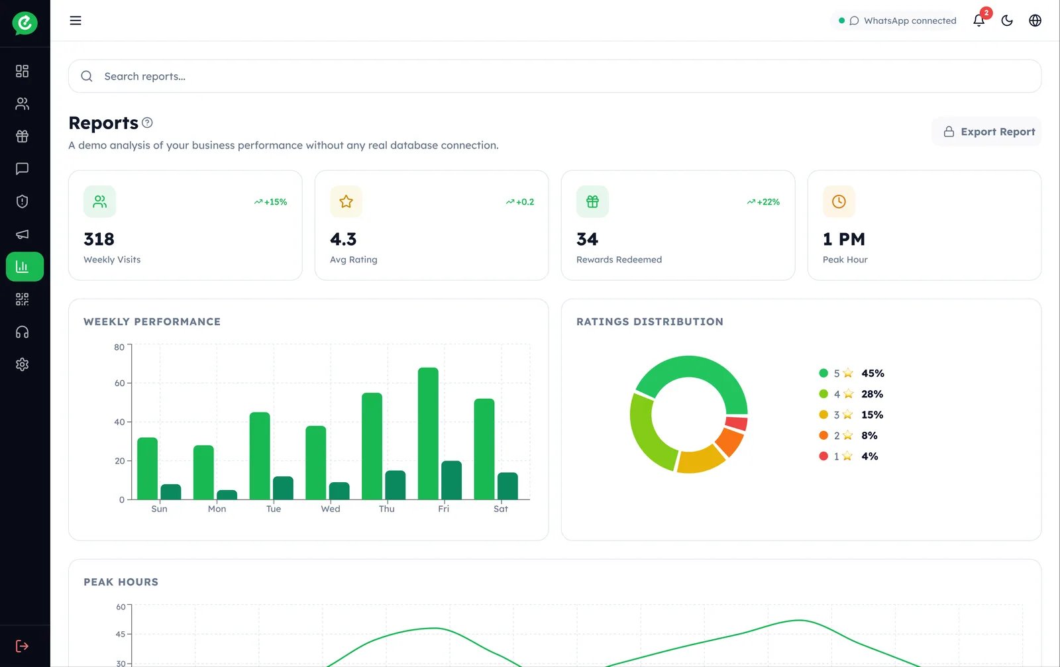
Task: Click the 2 star 8% legend entry
Action: 849,435
